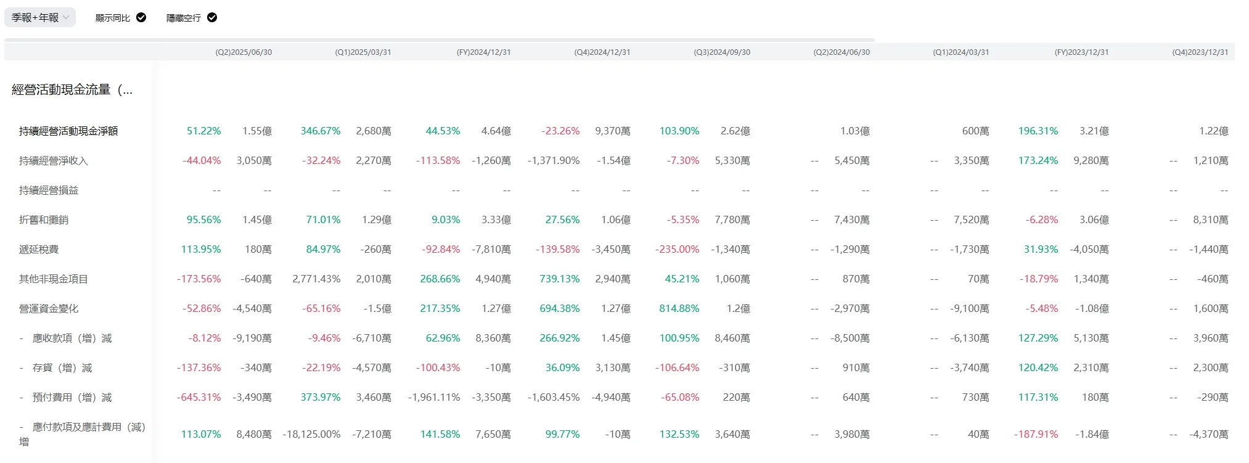The width and height of the screenshot is (1249, 463).
Task: Select the 存貨（增）減 sub-item
Action: pyautogui.click(x=62, y=368)
